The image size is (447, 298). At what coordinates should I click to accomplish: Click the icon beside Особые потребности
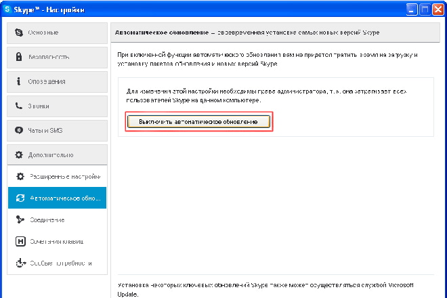tap(20, 263)
